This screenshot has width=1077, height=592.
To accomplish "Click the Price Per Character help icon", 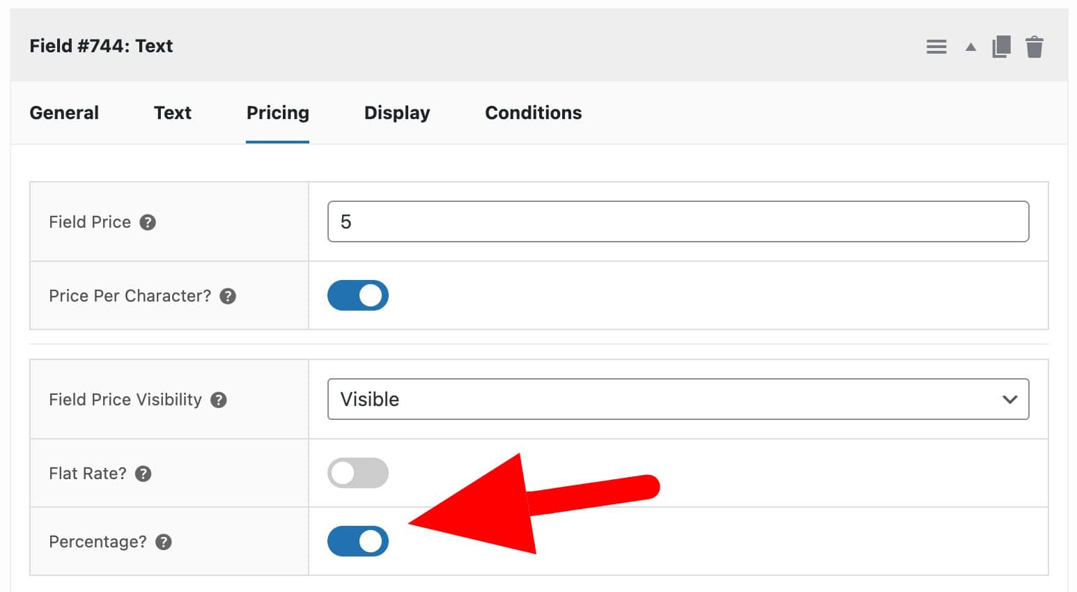I will (228, 295).
